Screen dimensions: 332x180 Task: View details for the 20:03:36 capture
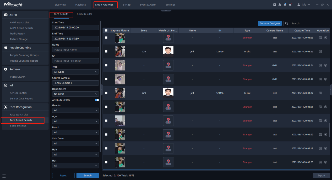click(x=320, y=107)
